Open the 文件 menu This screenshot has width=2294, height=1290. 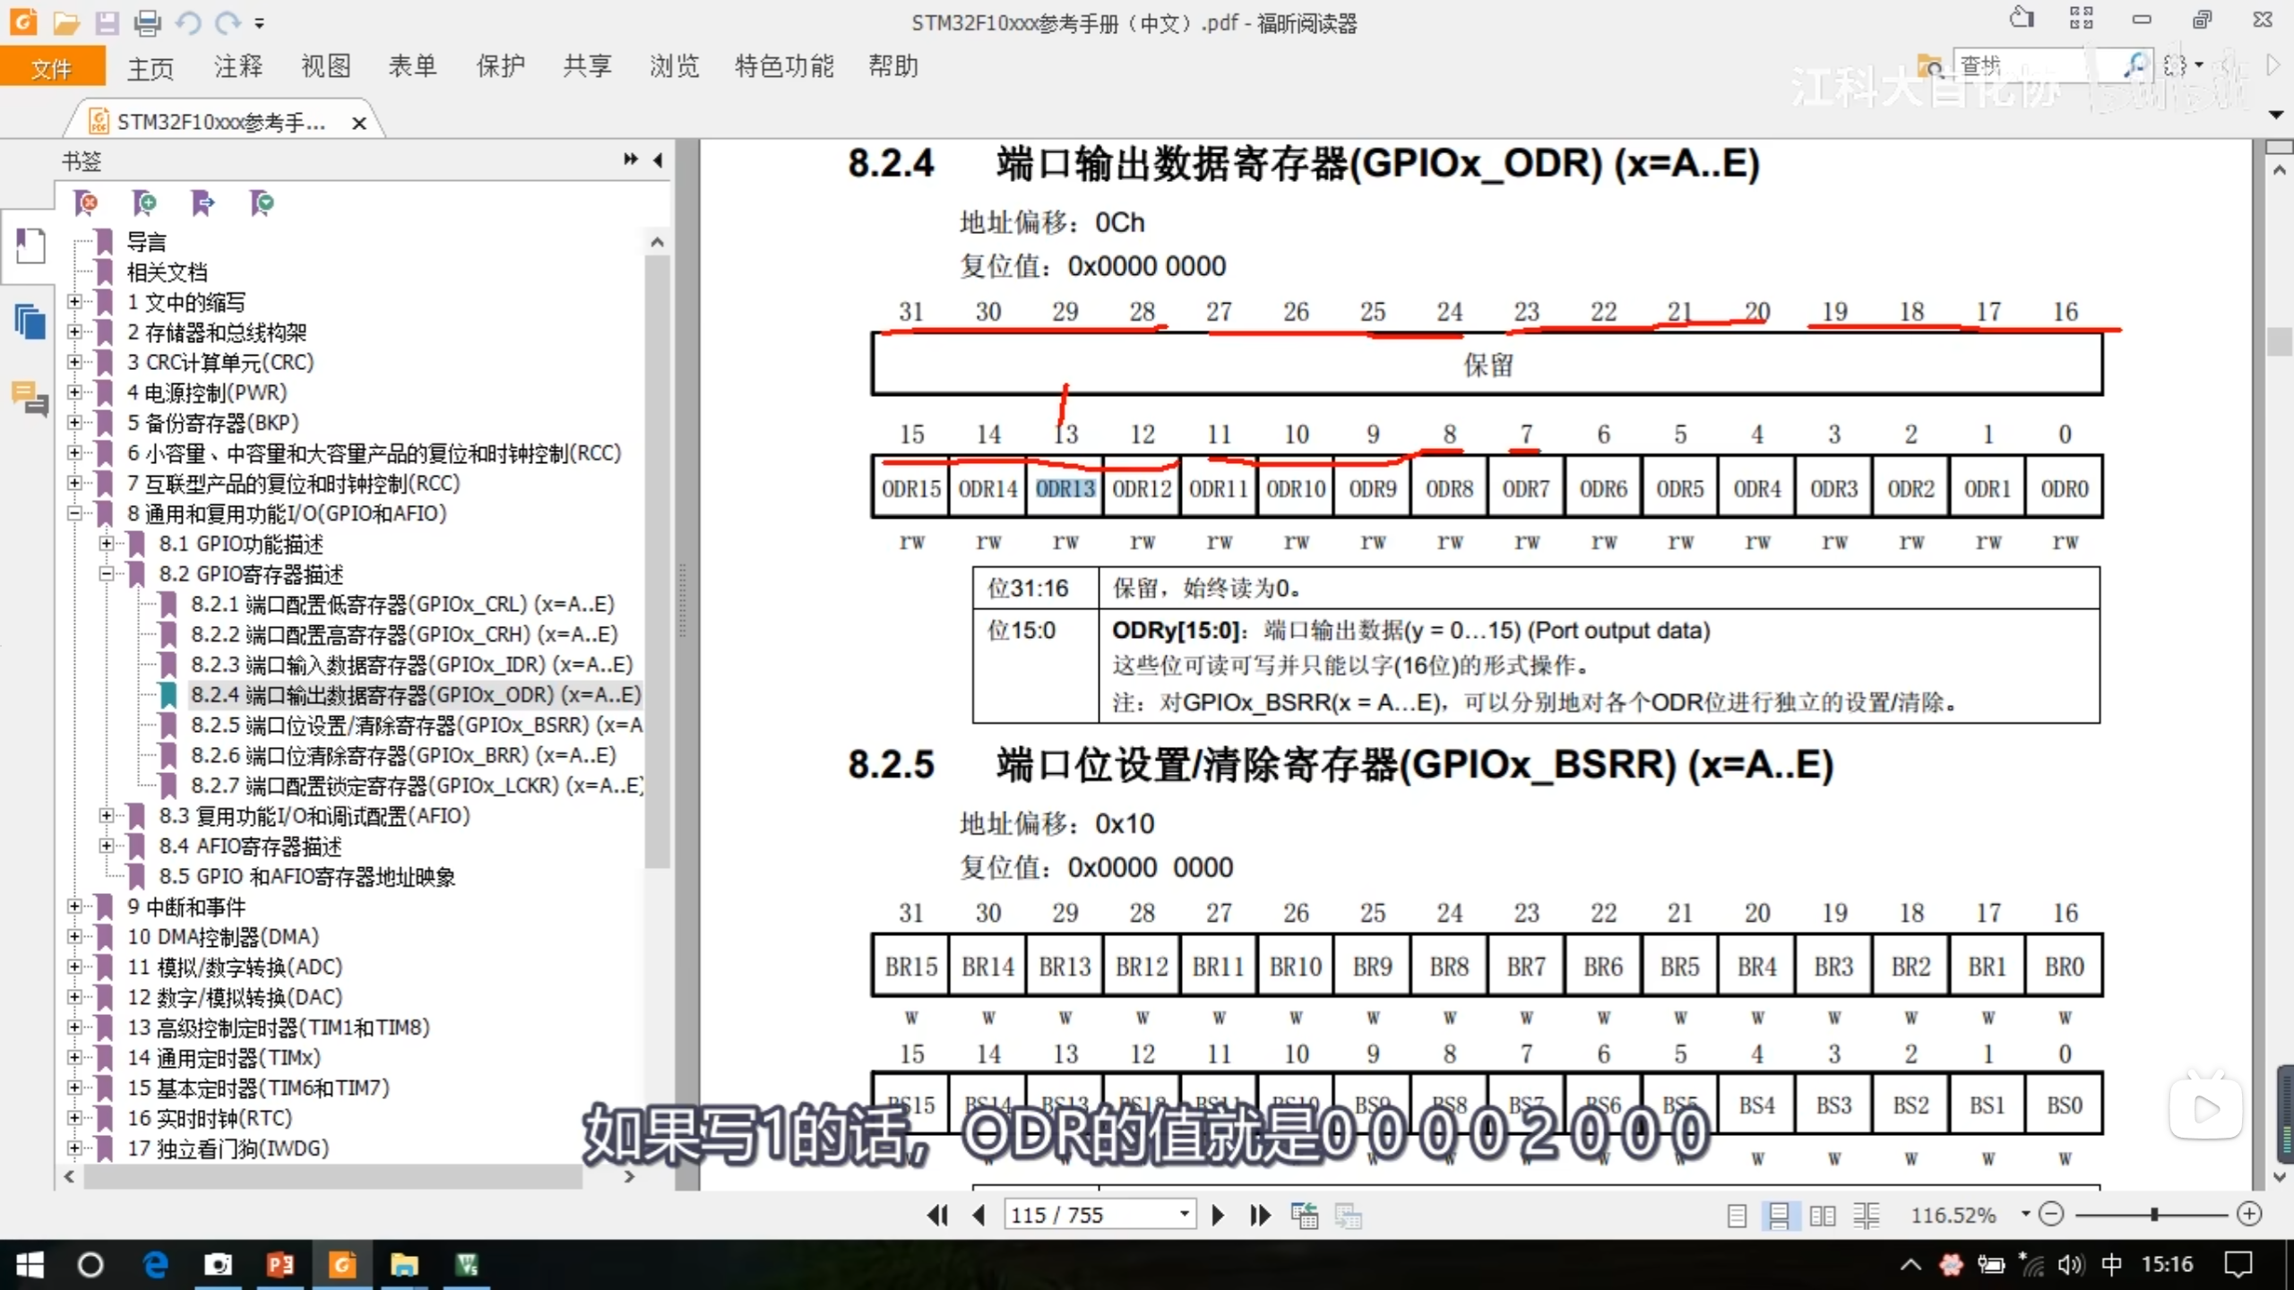pyautogui.click(x=52, y=68)
